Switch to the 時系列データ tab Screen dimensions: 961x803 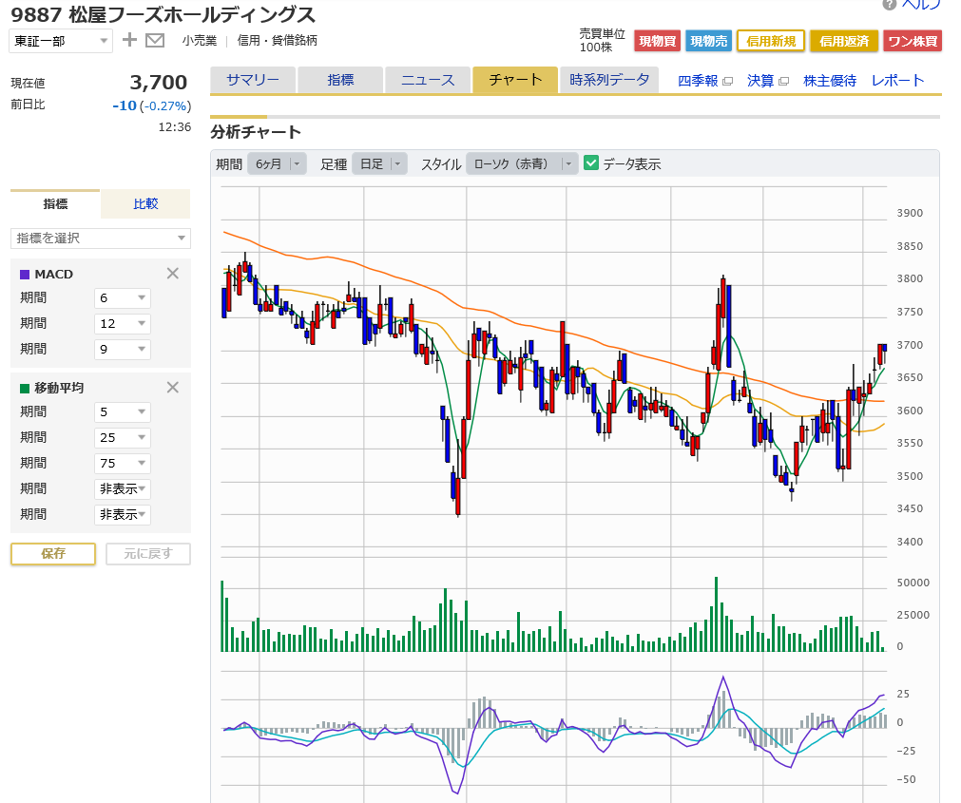point(609,80)
